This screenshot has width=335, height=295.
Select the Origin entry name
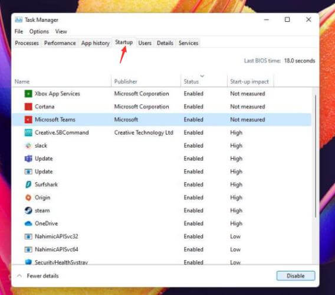[42, 198]
